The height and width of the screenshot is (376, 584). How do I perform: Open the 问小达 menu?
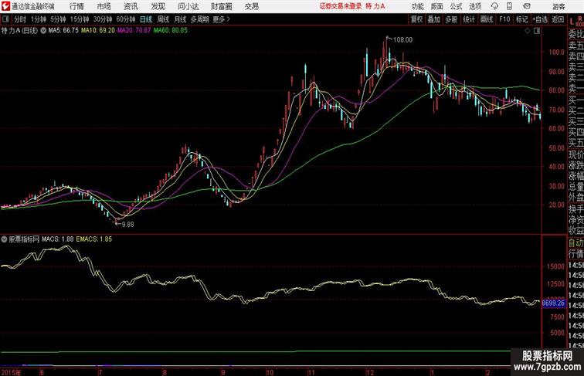tap(188, 6)
